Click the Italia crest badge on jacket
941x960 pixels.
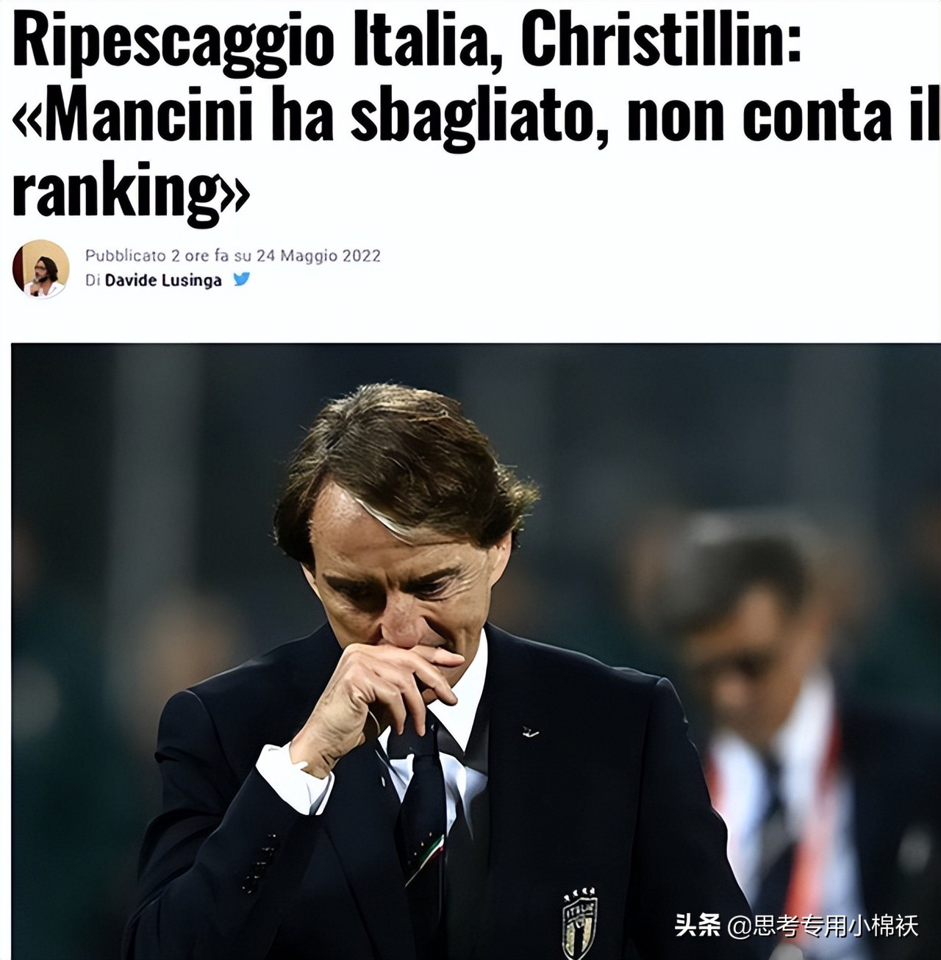pyautogui.click(x=580, y=923)
